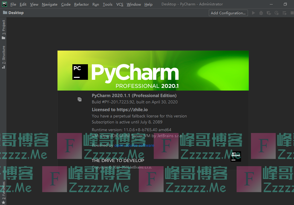
Task: Select the Tools menu item
Action: (x=107, y=4)
